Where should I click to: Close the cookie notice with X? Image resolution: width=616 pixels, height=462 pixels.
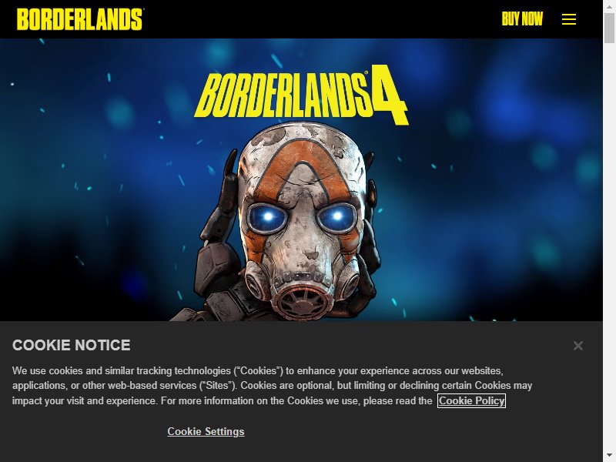(x=578, y=346)
